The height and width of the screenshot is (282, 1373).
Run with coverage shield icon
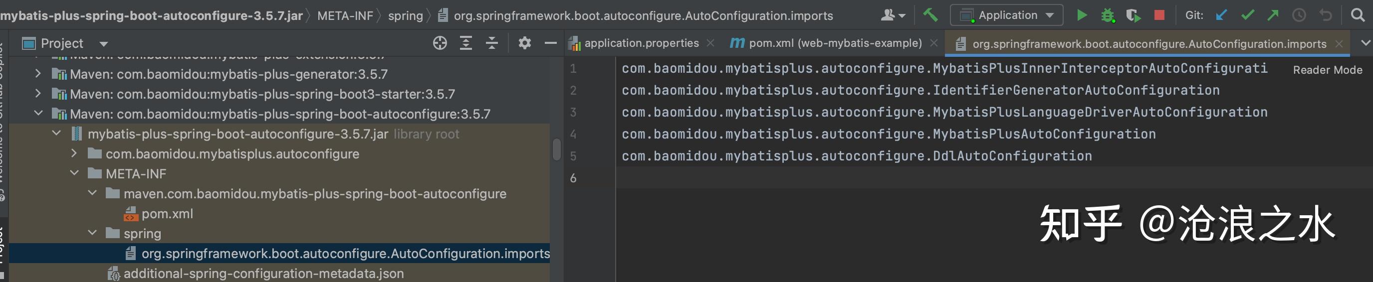tap(1133, 15)
